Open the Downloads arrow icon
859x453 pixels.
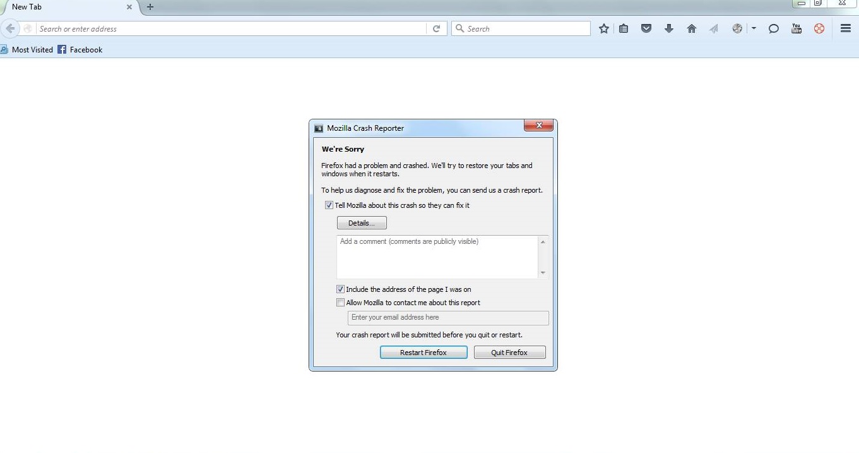coord(669,28)
